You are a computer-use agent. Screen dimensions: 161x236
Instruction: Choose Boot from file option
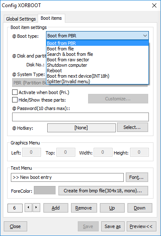[x=97, y=49]
